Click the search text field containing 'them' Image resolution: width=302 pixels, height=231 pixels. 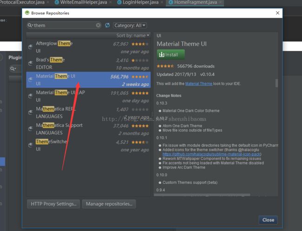pyautogui.click(x=65, y=25)
